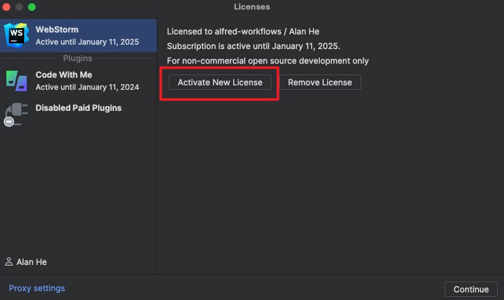Close the Licenses window with red button
The width and height of the screenshot is (504, 300).
(6, 7)
